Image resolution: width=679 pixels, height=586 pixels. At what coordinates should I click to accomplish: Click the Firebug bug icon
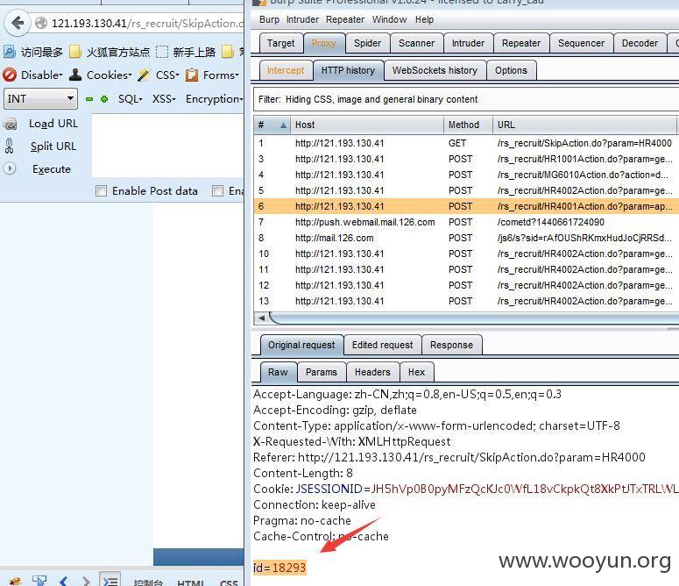coord(15,581)
